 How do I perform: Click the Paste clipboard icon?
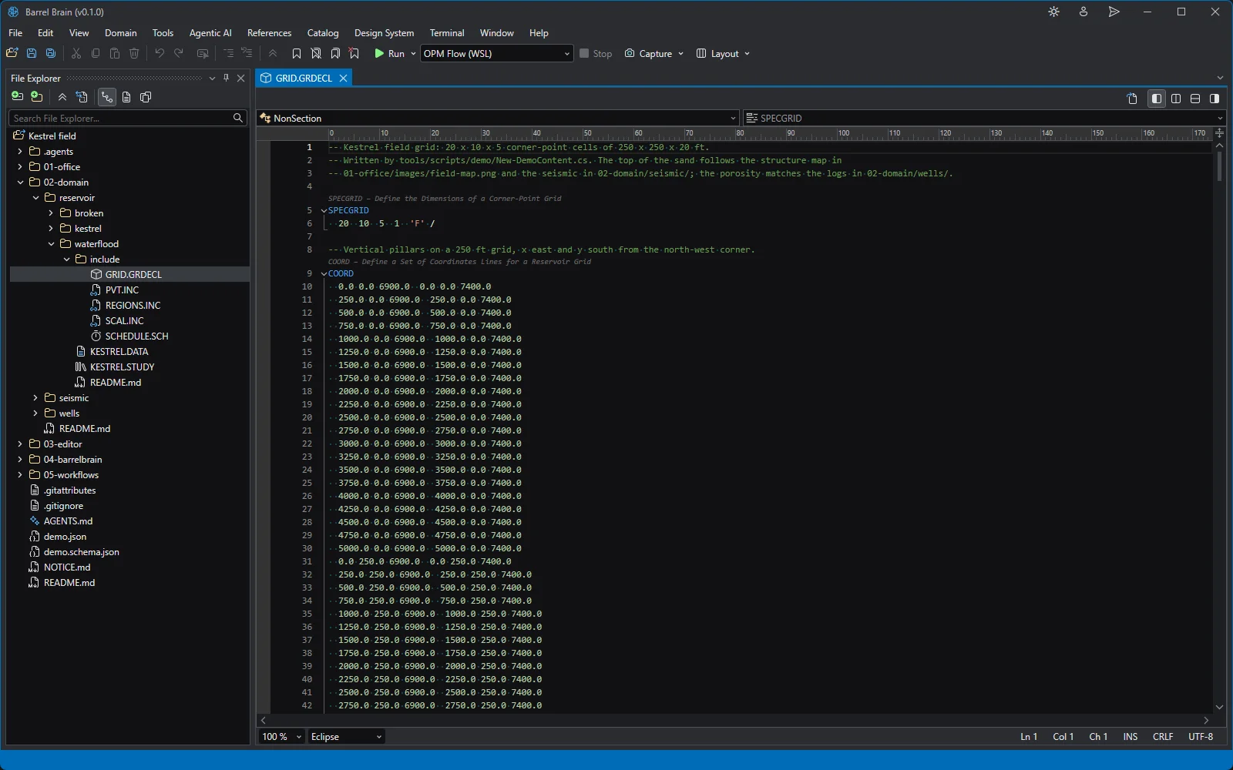click(115, 53)
